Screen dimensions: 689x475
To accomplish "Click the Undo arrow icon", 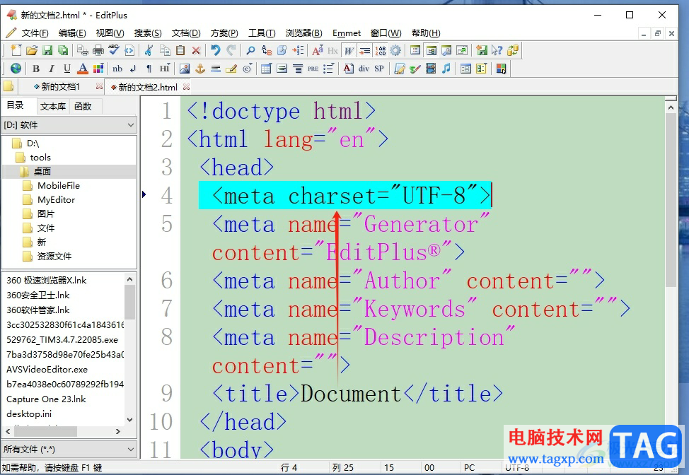I will click(x=215, y=50).
